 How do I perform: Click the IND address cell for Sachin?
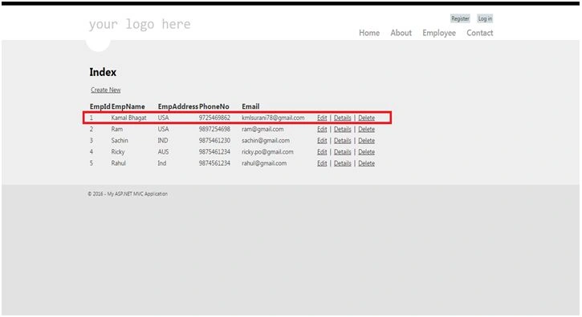[x=163, y=141]
